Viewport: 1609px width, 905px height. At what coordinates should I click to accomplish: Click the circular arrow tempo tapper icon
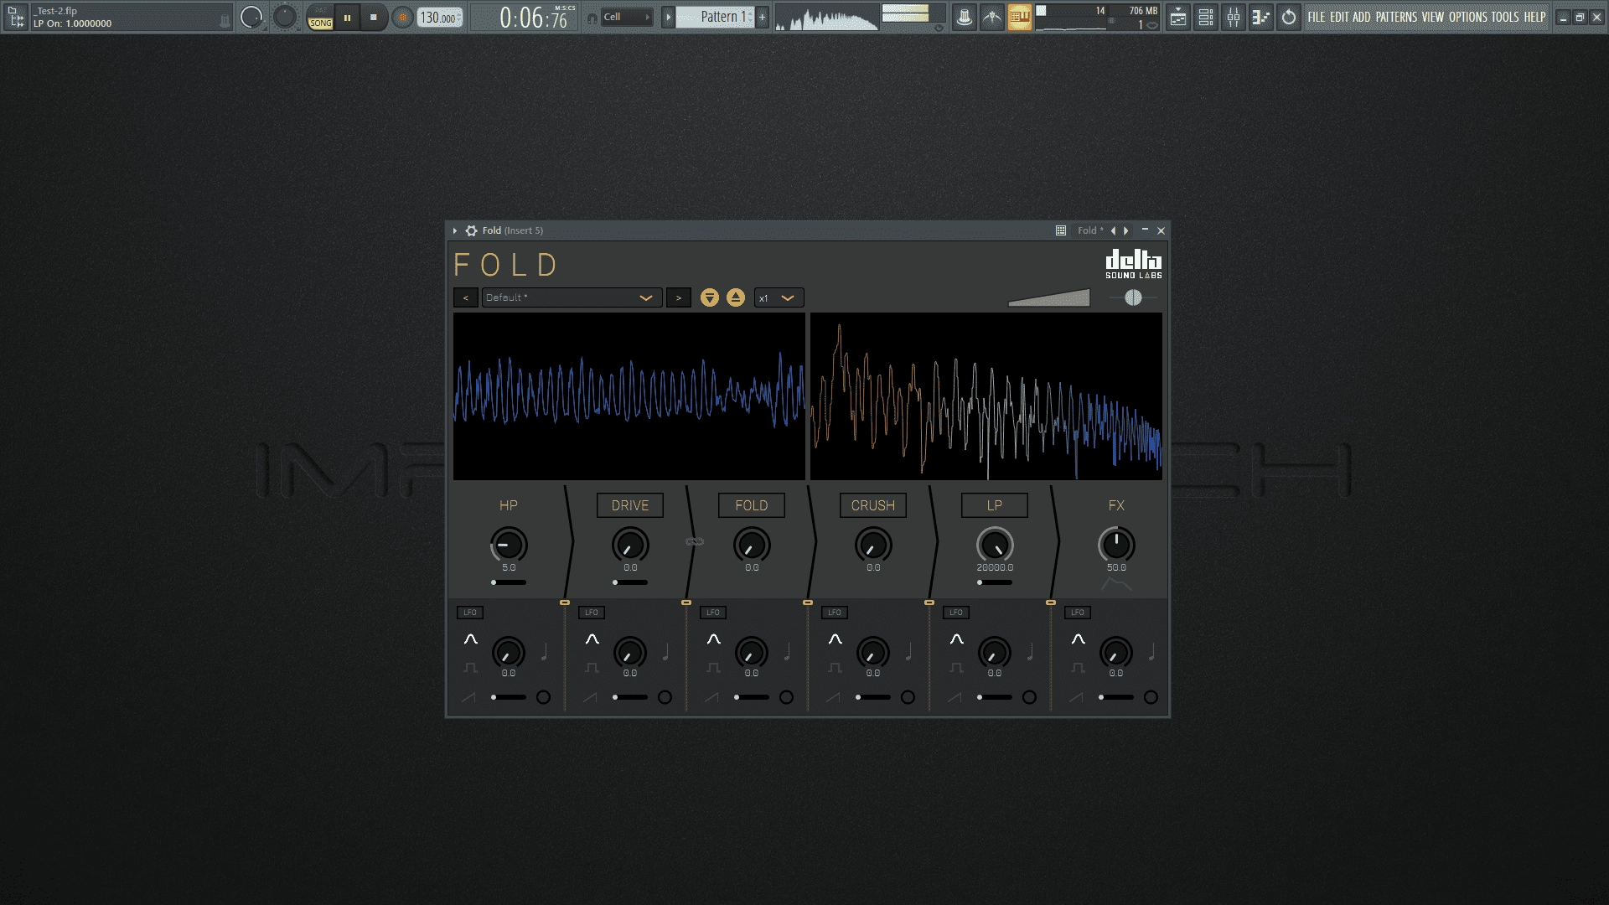point(1289,17)
